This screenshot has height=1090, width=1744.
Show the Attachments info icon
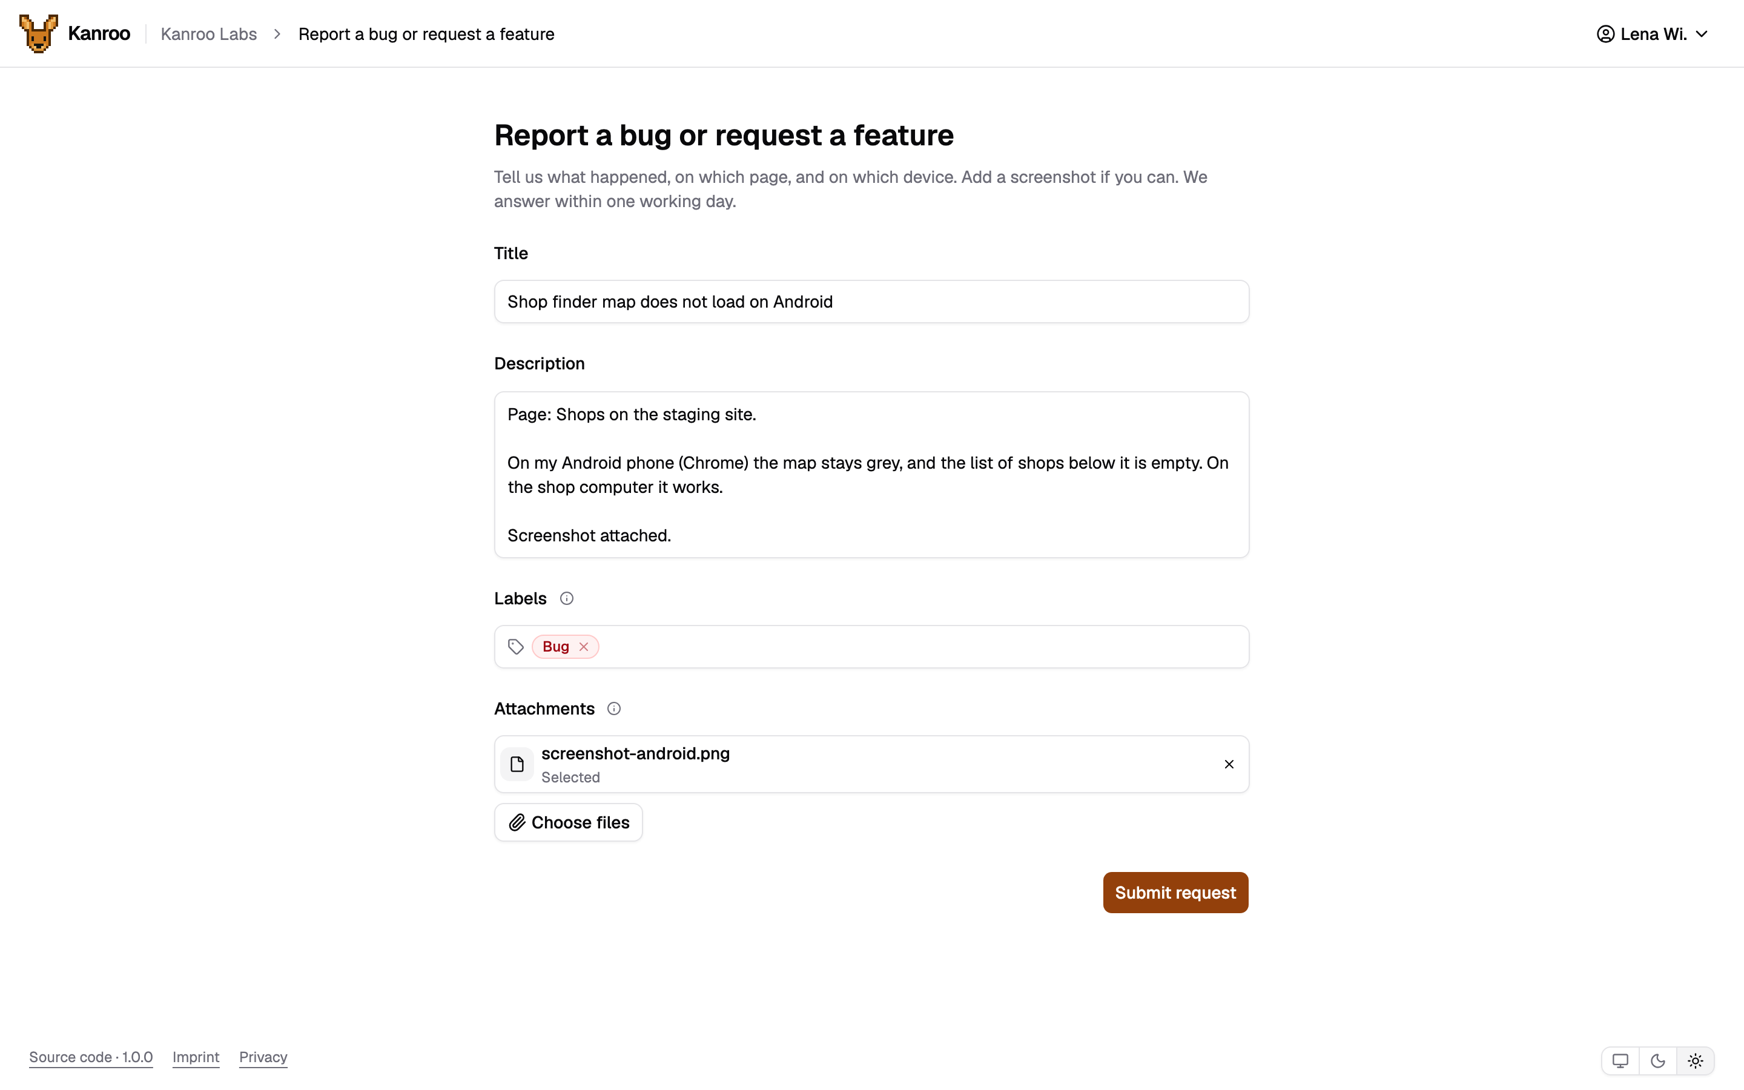[614, 708]
